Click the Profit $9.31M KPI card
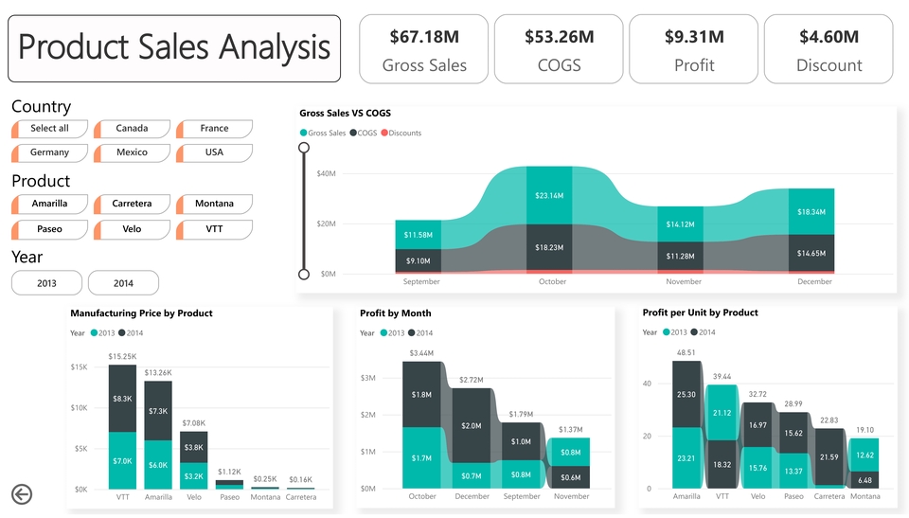The width and height of the screenshot is (909, 518). coord(693,49)
